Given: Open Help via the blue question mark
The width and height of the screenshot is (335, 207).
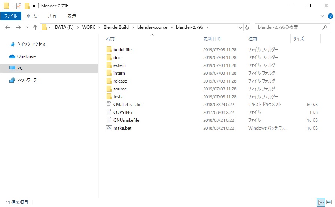Looking at the screenshot, I should click(330, 16).
